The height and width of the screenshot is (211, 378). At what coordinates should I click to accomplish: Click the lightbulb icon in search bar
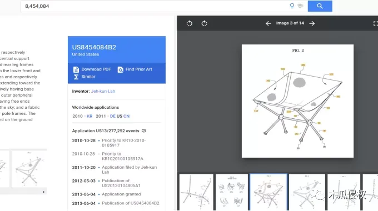click(292, 6)
